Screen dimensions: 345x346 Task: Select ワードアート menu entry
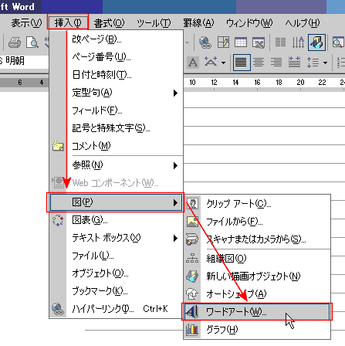pyautogui.click(x=257, y=312)
